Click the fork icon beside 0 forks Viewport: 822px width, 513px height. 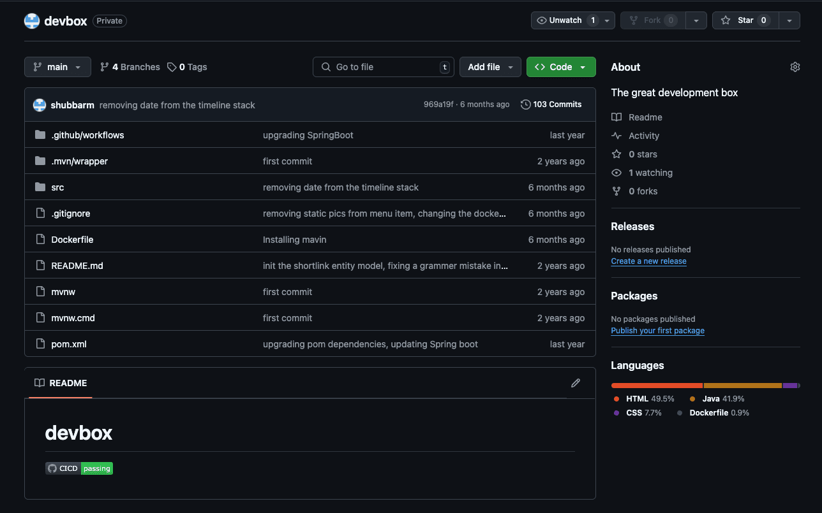coord(616,191)
